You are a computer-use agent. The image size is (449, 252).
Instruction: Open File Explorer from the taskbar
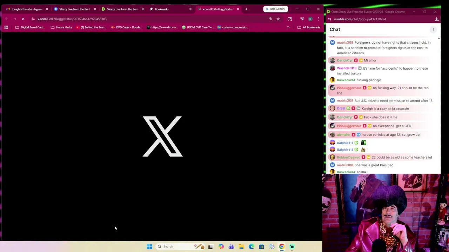[x=241, y=247]
